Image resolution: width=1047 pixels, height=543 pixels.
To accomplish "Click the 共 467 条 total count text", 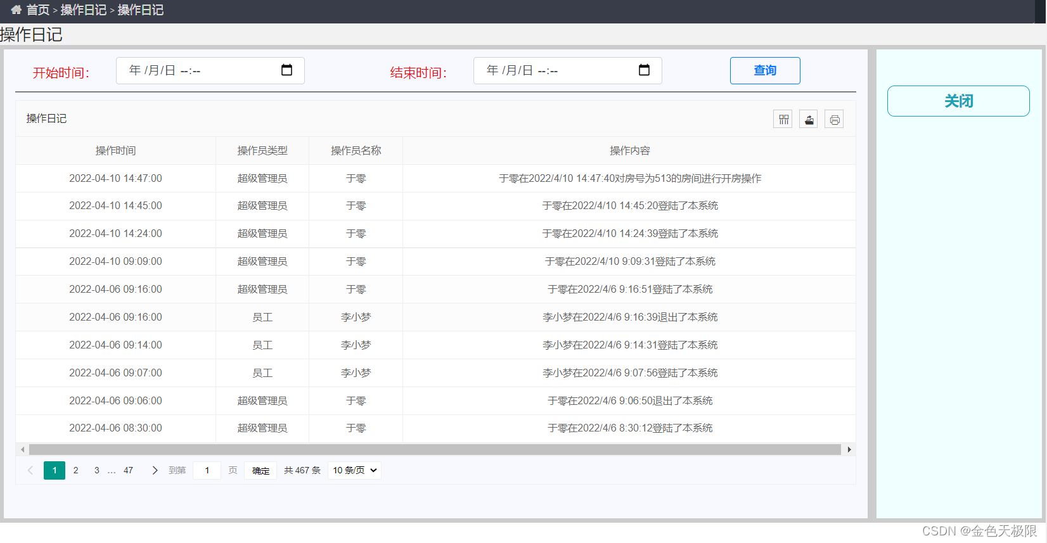I will tap(302, 470).
